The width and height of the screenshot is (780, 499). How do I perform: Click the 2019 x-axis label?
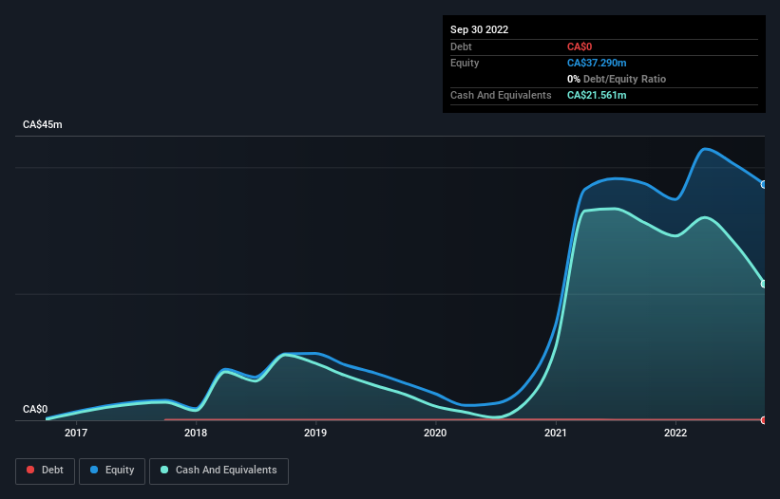[315, 433]
